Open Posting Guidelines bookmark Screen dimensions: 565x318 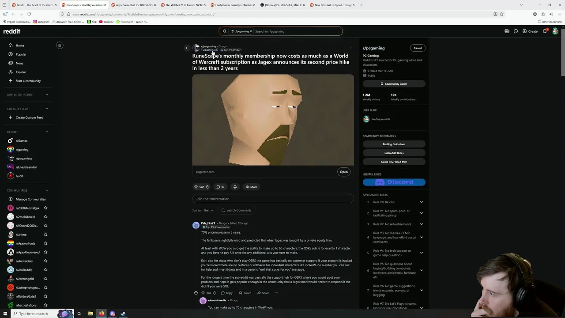coord(394,144)
